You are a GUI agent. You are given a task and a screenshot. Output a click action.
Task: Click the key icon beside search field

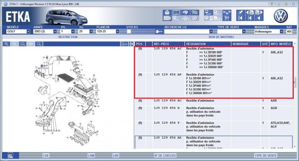point(159,32)
